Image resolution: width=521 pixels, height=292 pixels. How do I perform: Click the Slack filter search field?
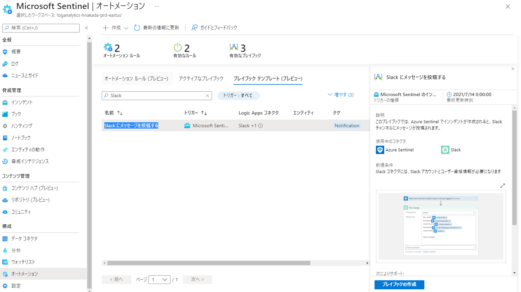point(157,96)
